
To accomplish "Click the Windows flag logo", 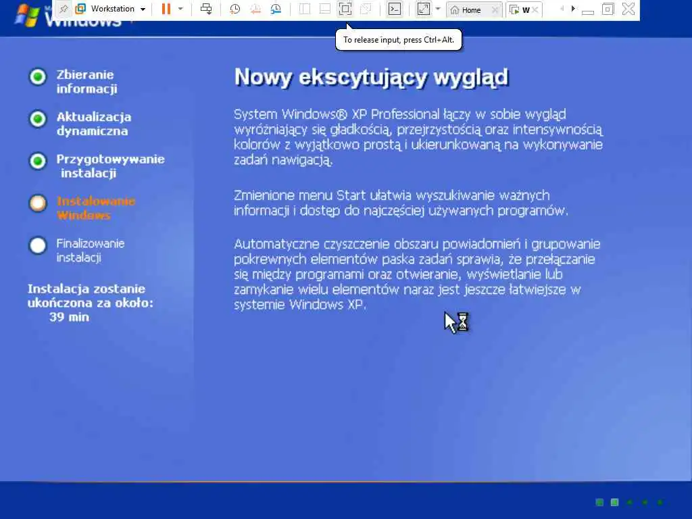I will click(26, 16).
